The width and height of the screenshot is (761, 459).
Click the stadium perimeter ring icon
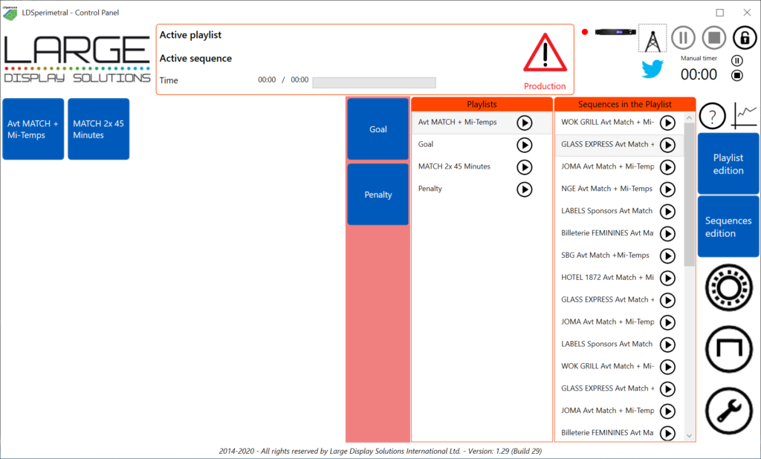[x=728, y=287]
